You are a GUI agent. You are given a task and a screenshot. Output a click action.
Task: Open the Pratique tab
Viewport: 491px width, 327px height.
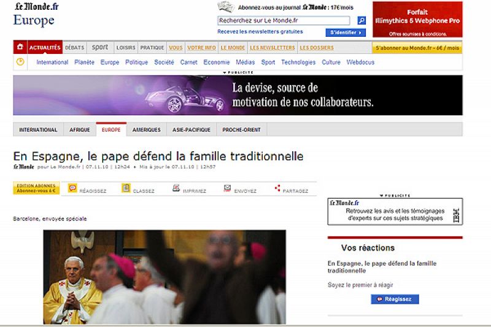[x=152, y=48]
